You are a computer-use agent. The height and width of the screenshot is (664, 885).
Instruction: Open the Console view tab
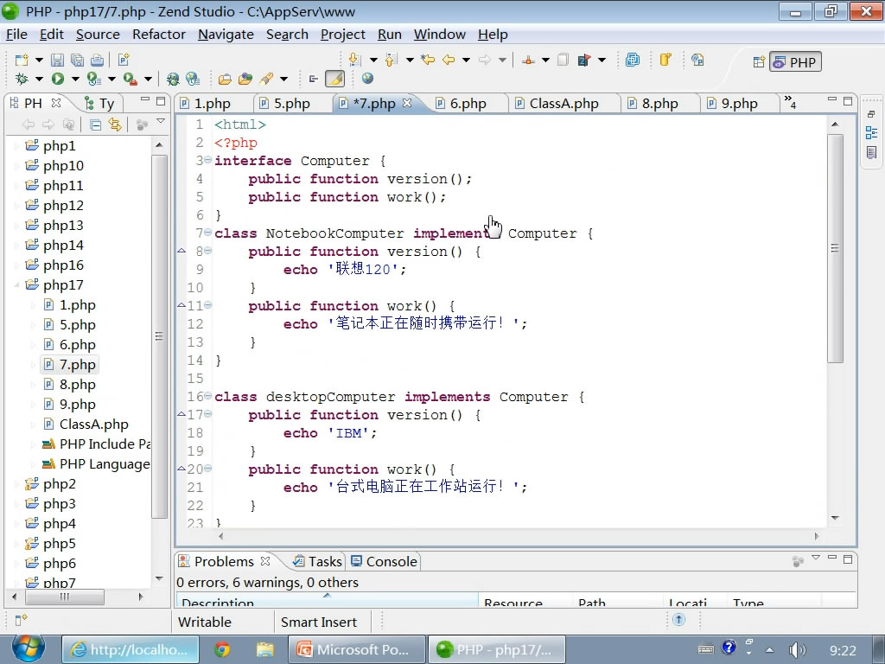(384, 561)
